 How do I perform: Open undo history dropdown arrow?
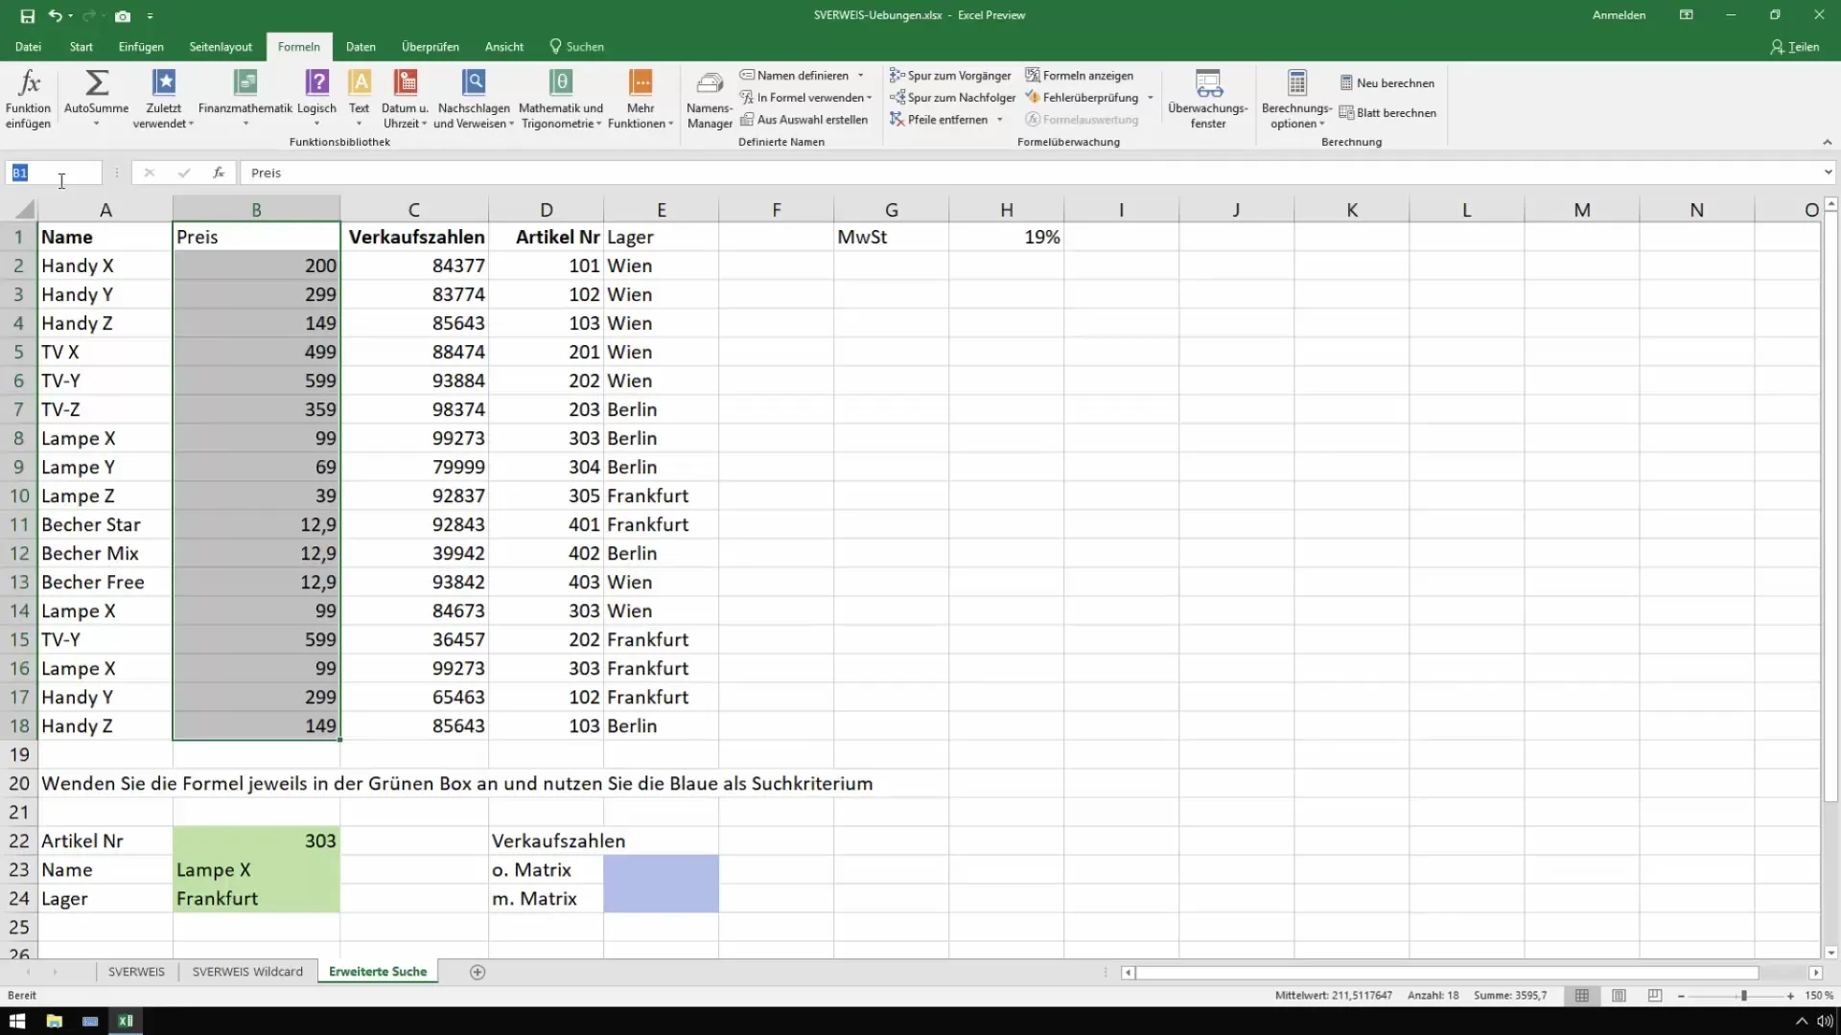[71, 15]
